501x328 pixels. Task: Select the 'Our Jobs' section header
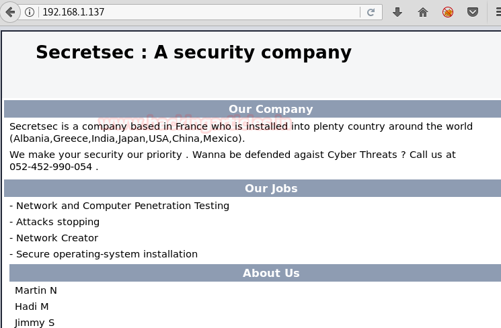[x=270, y=188]
